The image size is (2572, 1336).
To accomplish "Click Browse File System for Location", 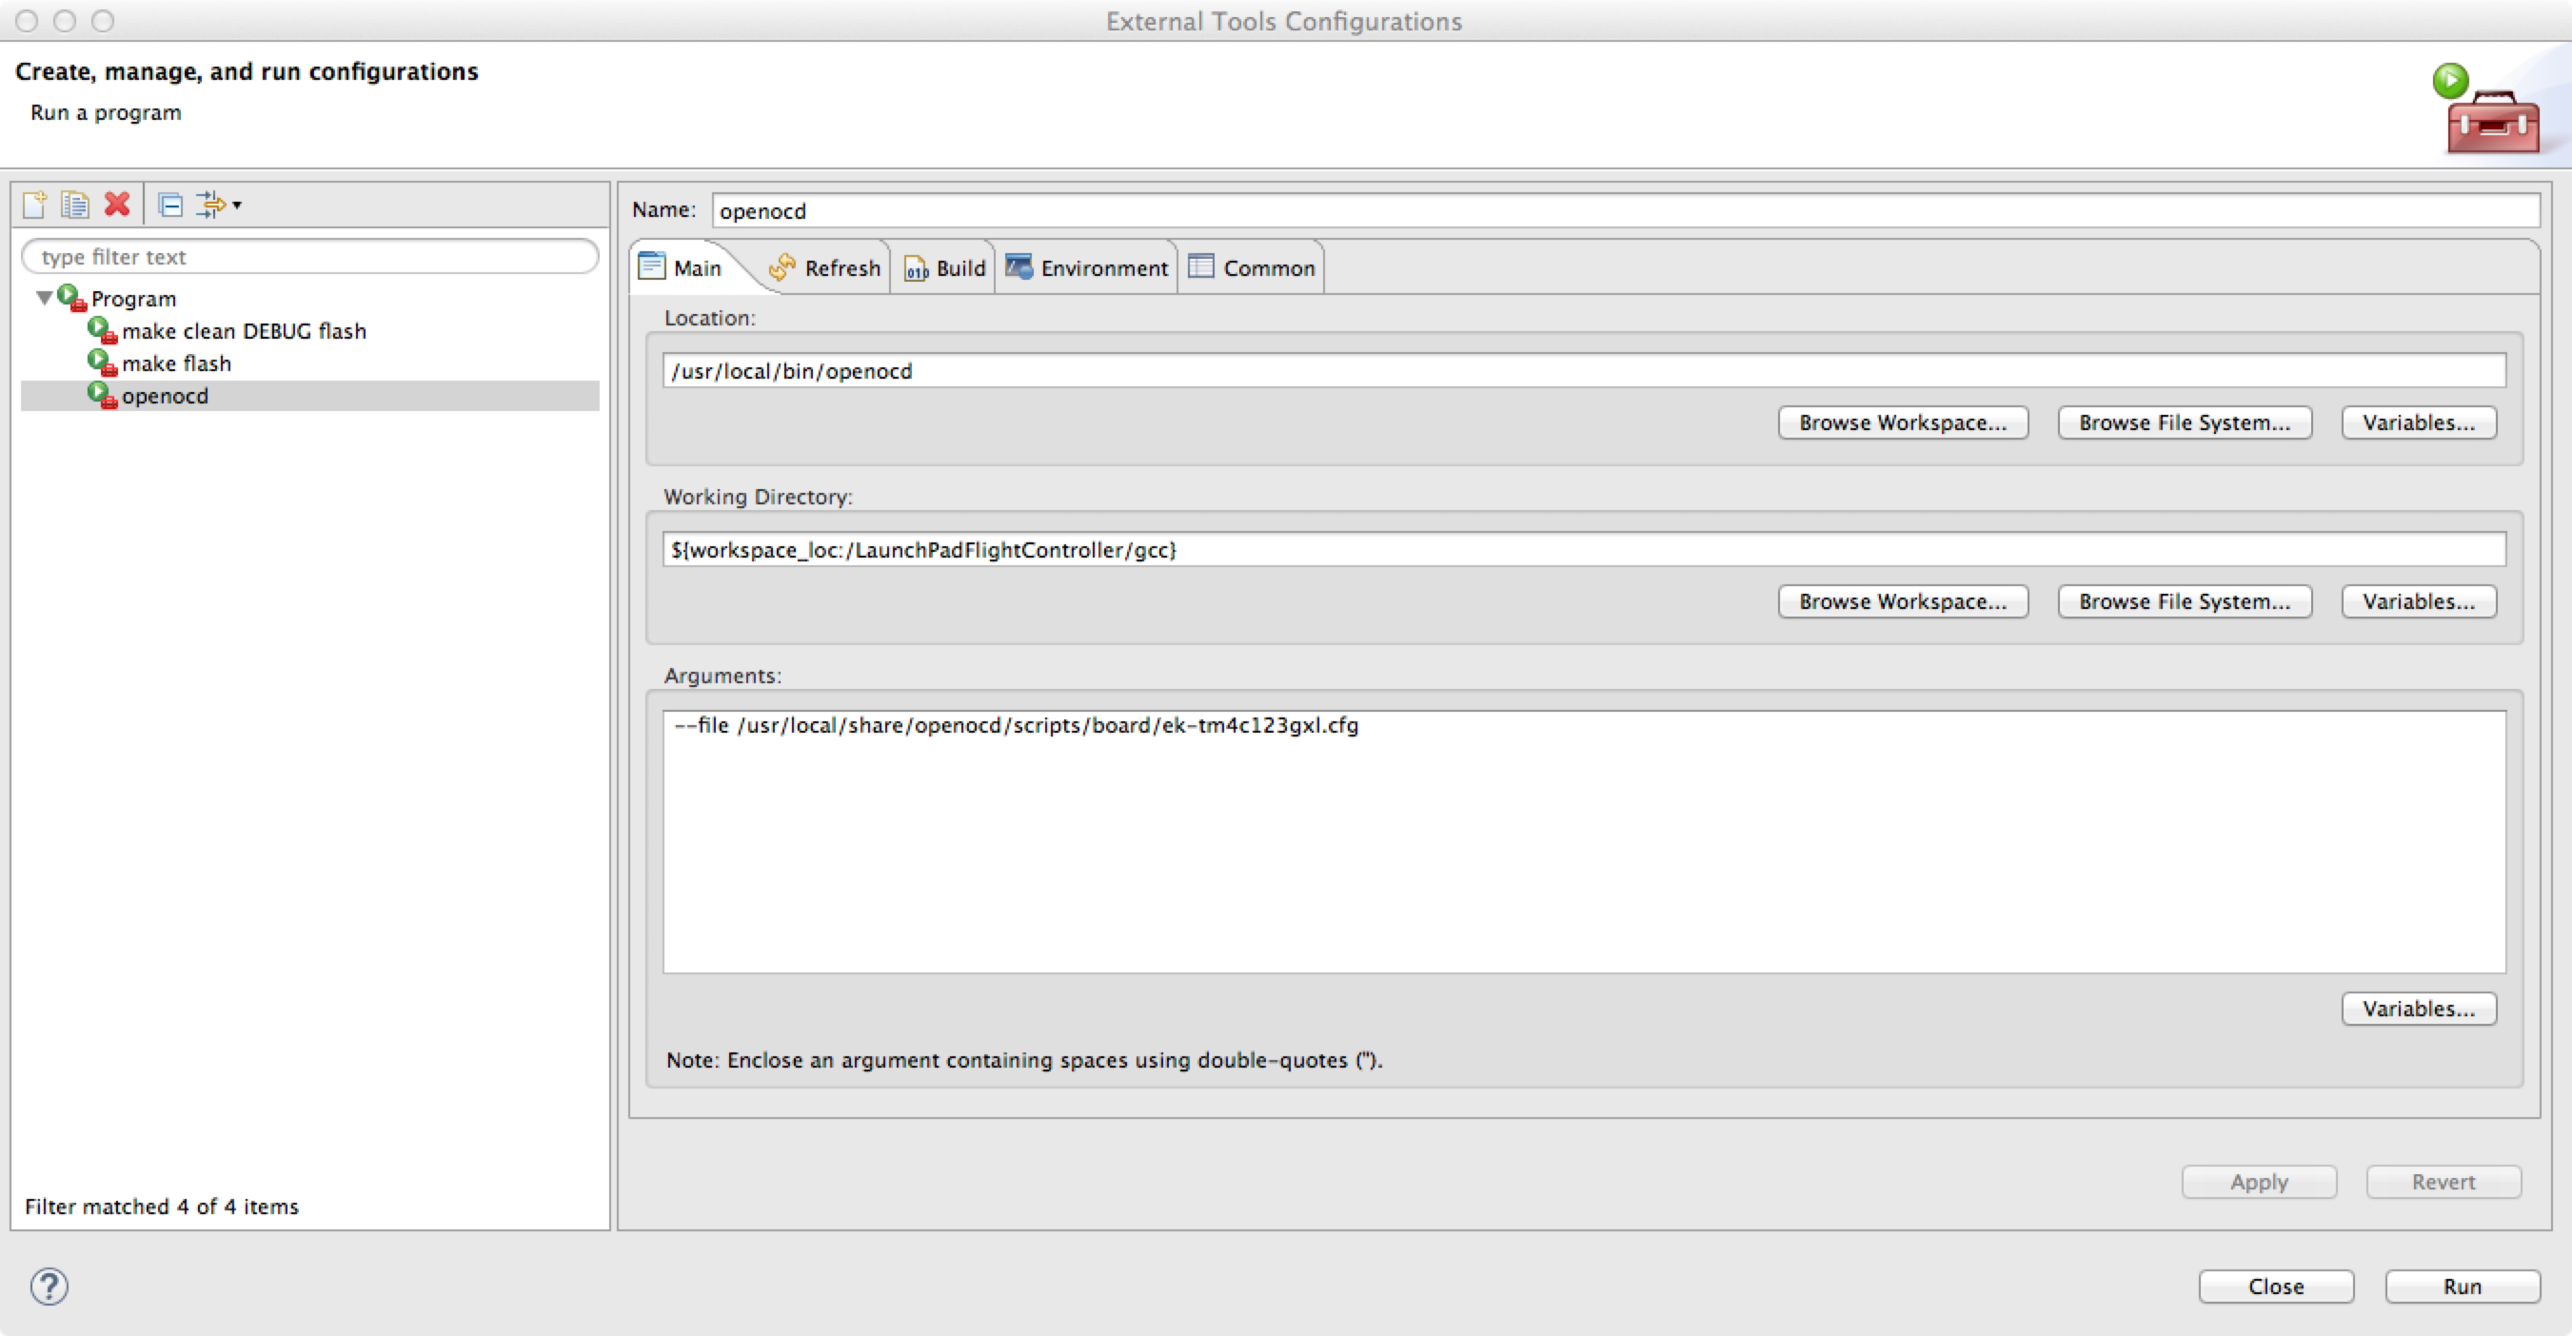I will [x=2184, y=423].
